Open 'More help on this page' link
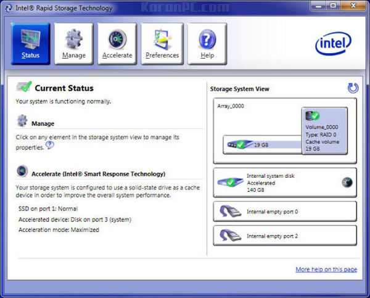 coord(326,269)
